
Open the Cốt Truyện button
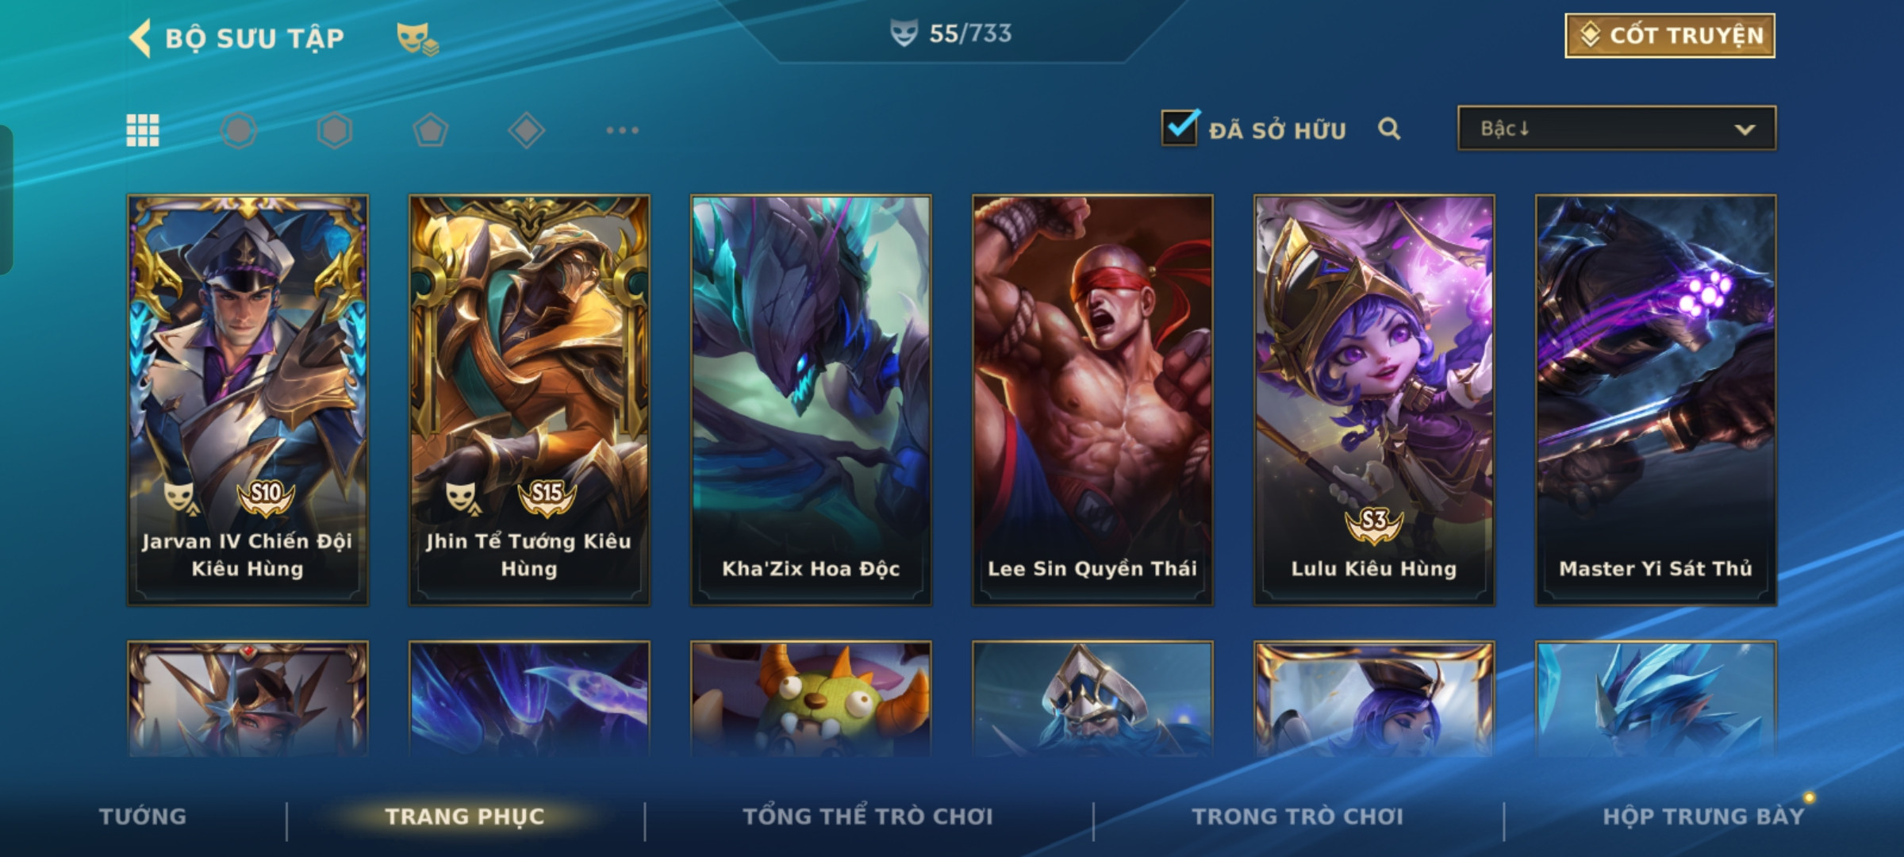[x=1670, y=36]
